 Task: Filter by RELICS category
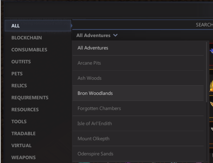19,86
